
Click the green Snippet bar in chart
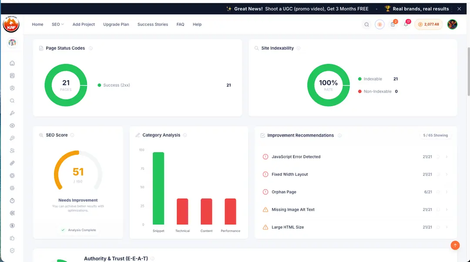[158, 188]
